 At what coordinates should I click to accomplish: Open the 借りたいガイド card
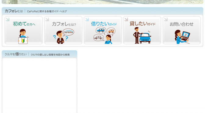click(x=103, y=30)
